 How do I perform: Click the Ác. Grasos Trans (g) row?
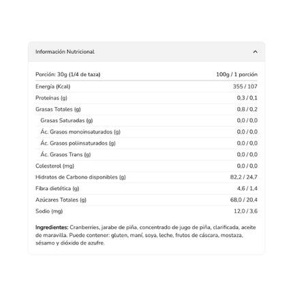146,155
